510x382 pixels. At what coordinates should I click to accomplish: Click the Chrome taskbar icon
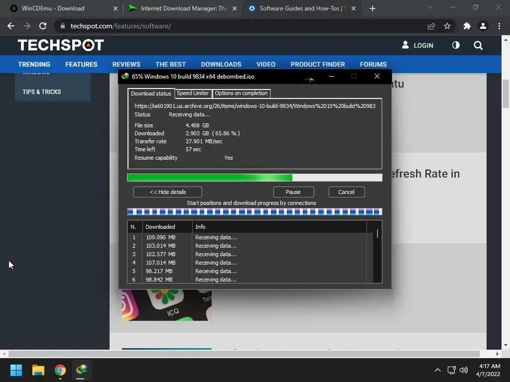pos(60,370)
